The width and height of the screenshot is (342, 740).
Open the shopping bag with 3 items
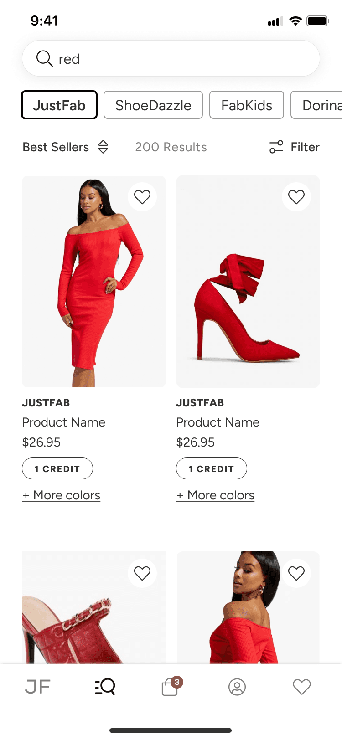click(x=171, y=686)
